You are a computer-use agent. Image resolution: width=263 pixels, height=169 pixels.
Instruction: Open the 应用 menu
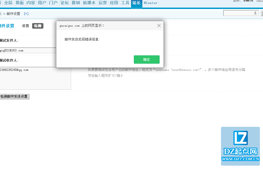pyautogui.click(x=114, y=3)
